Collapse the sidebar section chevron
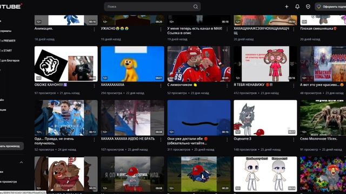The height and width of the screenshot is (194, 346). [21, 162]
